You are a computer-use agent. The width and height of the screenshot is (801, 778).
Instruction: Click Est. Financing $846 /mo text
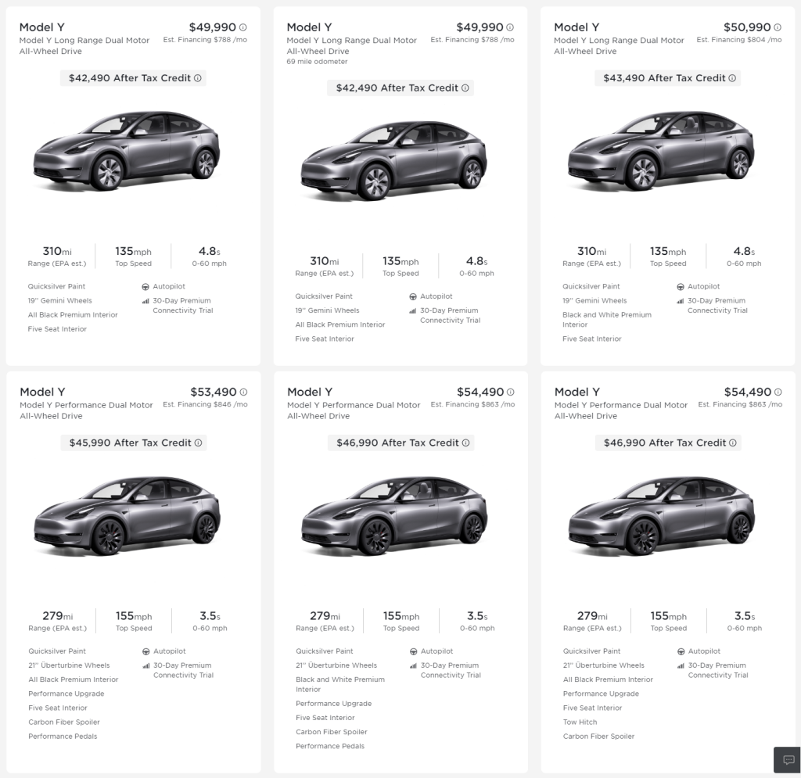205,405
